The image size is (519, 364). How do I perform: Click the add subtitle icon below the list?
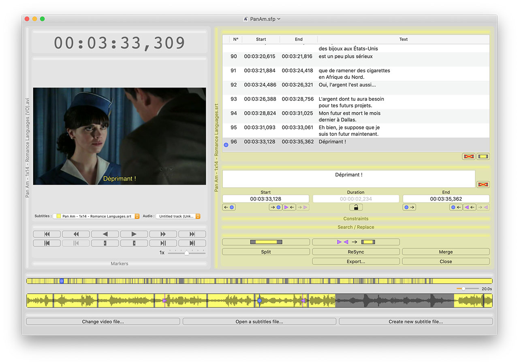point(483,157)
